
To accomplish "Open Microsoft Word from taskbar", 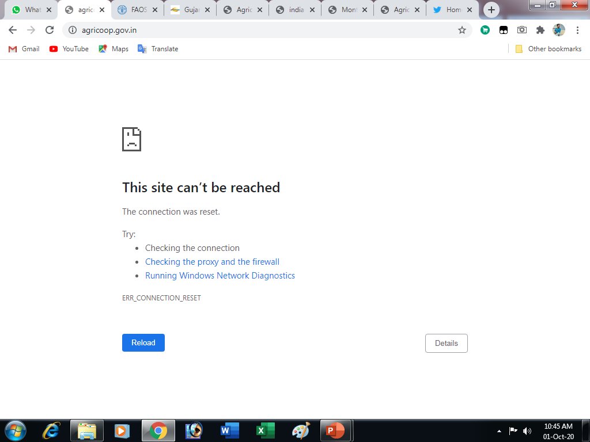I will 229,430.
